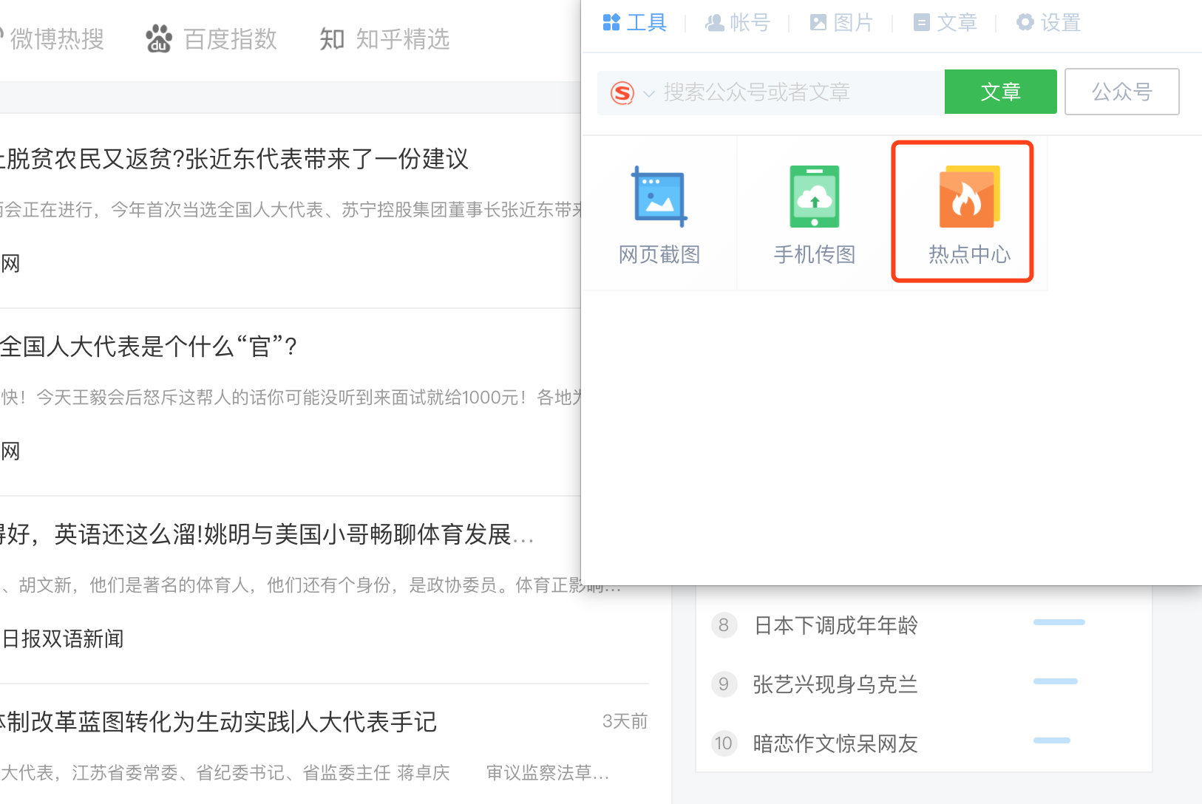This screenshot has width=1202, height=804.
Task: Click the Baidu paw icon
Action: [x=159, y=39]
